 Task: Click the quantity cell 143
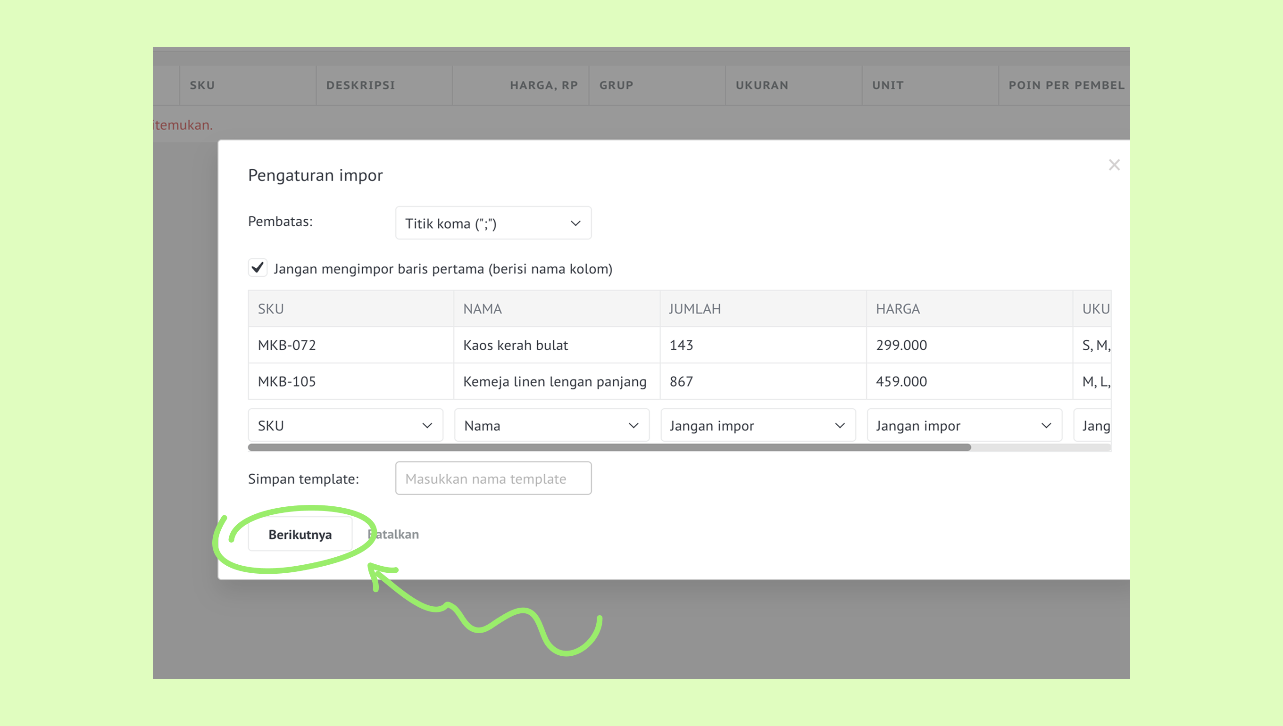763,345
